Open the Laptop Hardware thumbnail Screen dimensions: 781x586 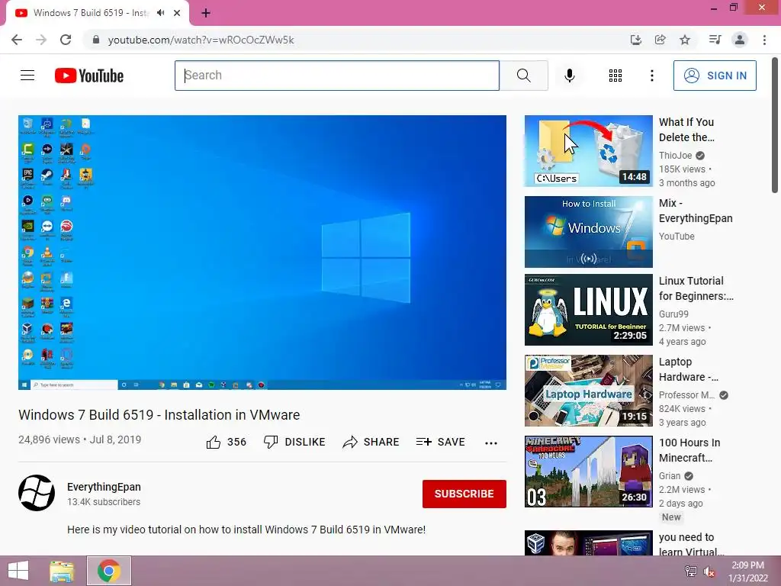588,391
